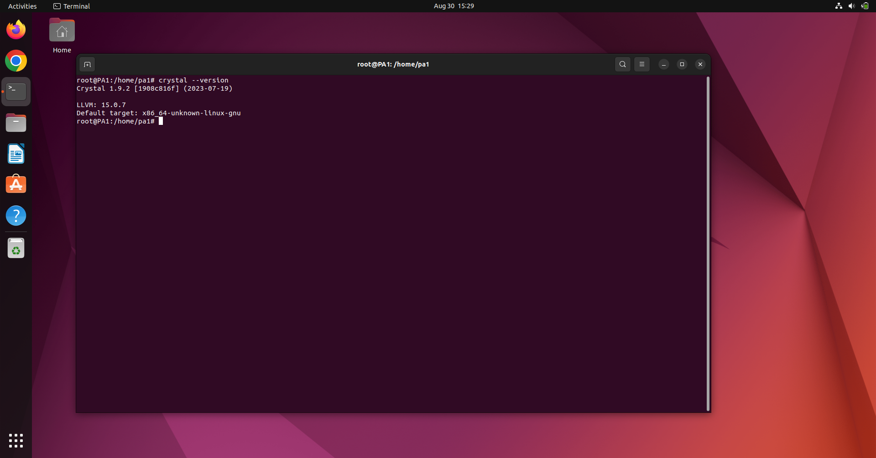Show all applications via the grid icon
876x458 pixels.
pos(16,441)
